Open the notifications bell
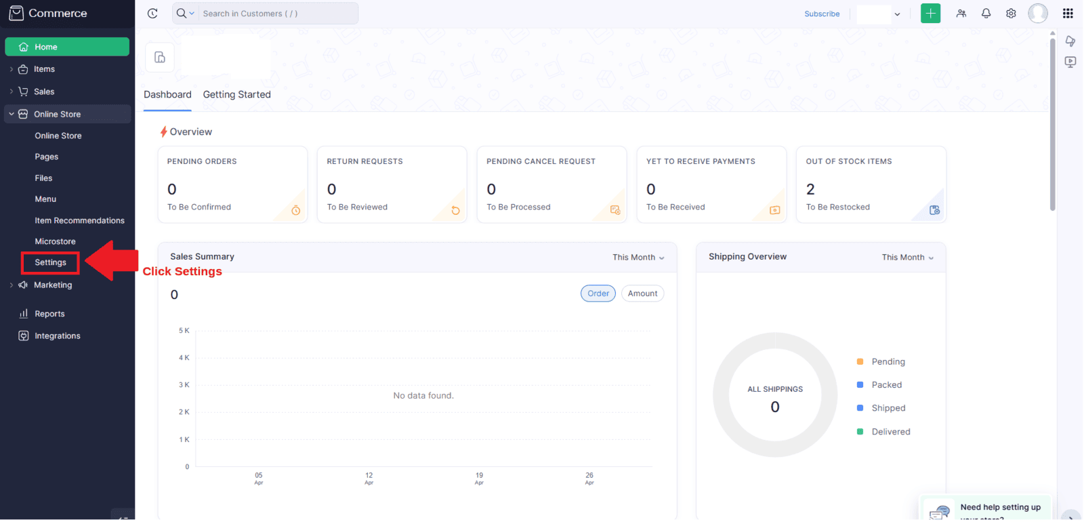This screenshot has width=1084, height=524. click(x=986, y=14)
